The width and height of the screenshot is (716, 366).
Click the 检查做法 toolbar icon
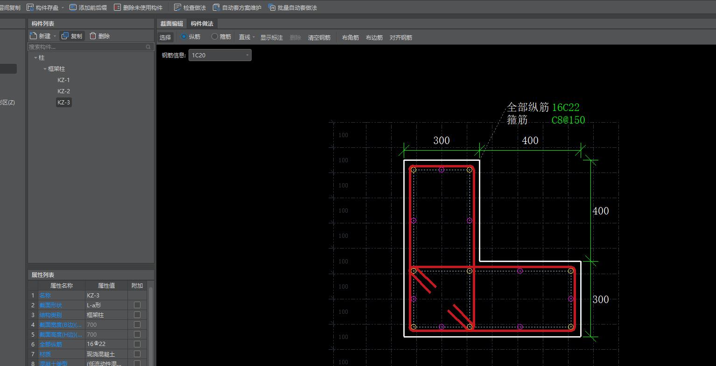pyautogui.click(x=177, y=7)
